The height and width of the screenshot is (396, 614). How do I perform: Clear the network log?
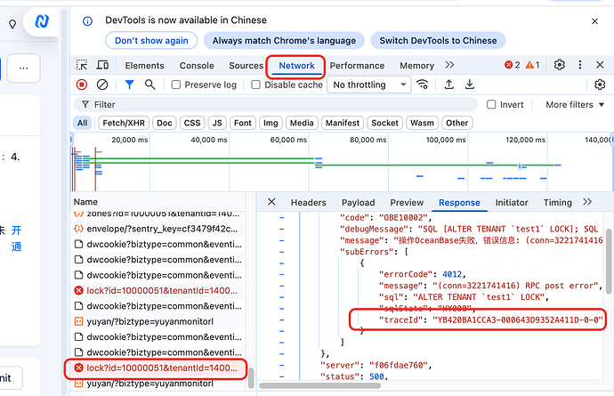coord(102,85)
